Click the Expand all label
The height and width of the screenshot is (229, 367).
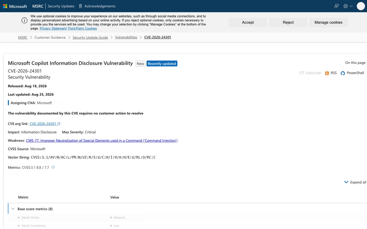pos(358,182)
